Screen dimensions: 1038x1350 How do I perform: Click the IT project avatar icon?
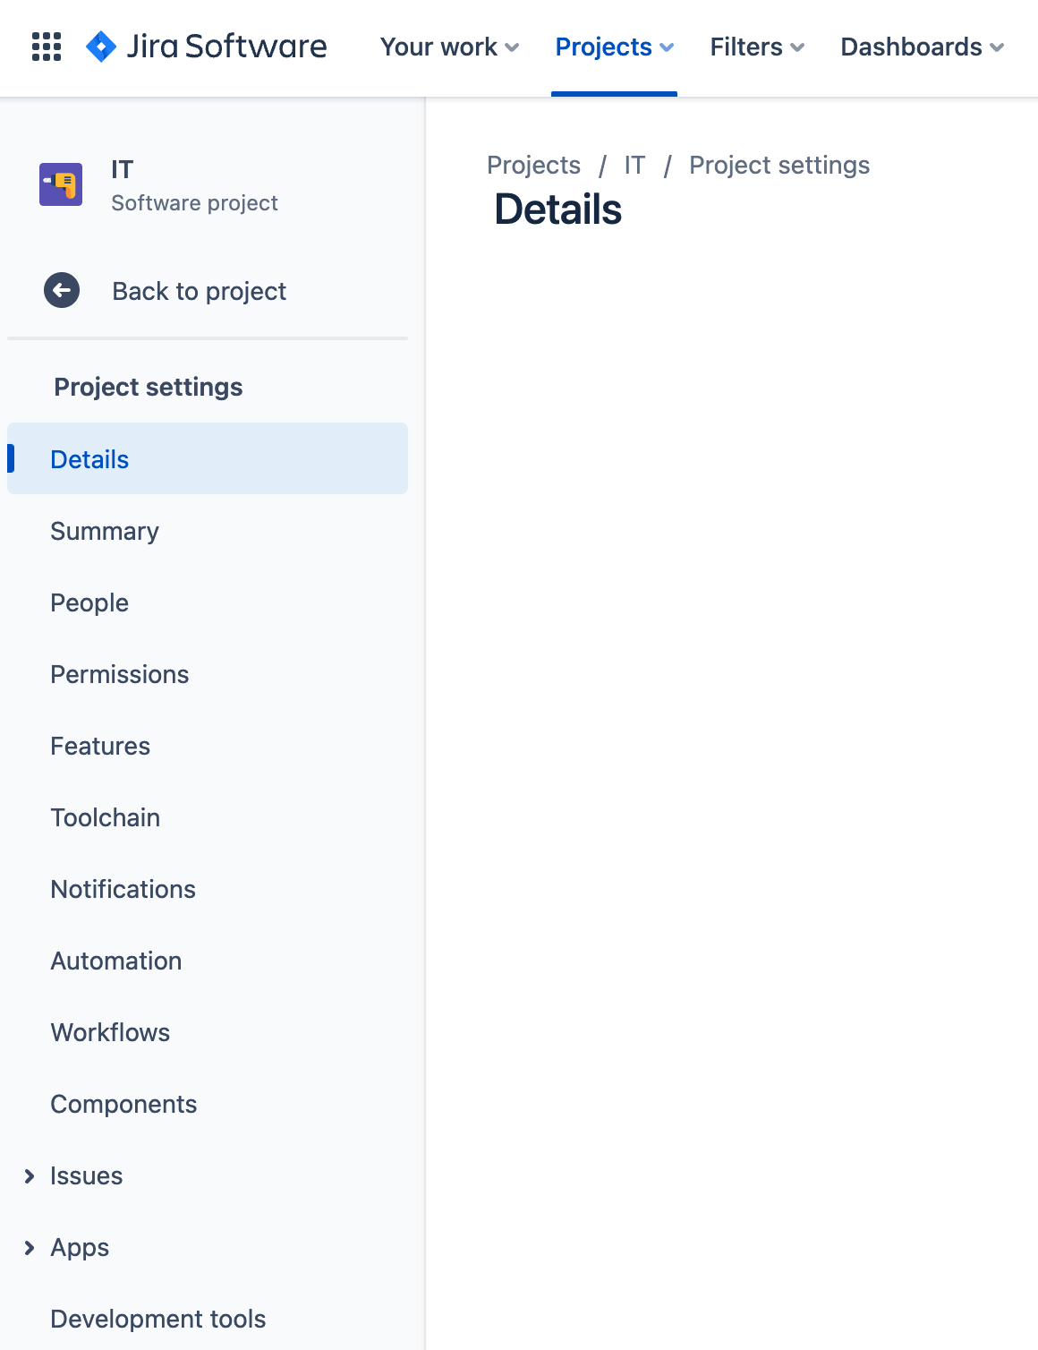click(60, 184)
